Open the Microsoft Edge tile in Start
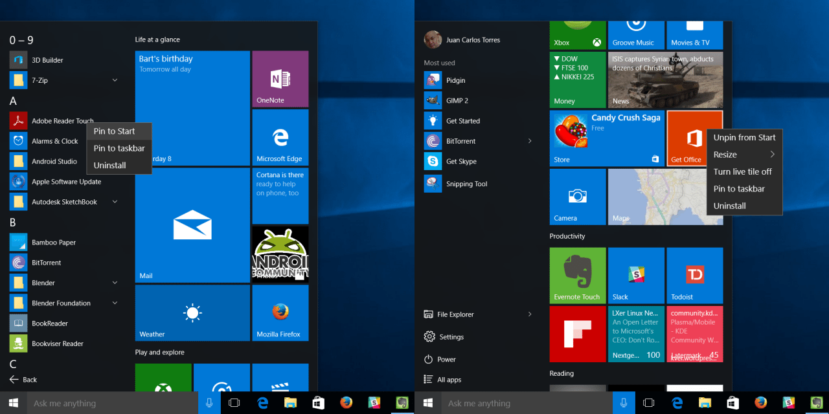Screen dimensions: 829x414 click(280, 137)
